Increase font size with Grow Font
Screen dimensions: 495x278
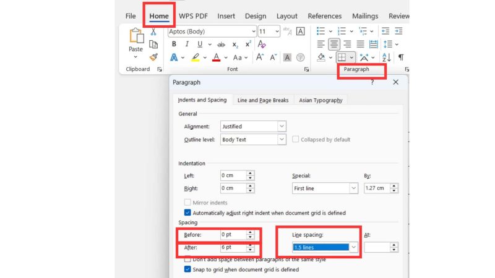click(260, 57)
